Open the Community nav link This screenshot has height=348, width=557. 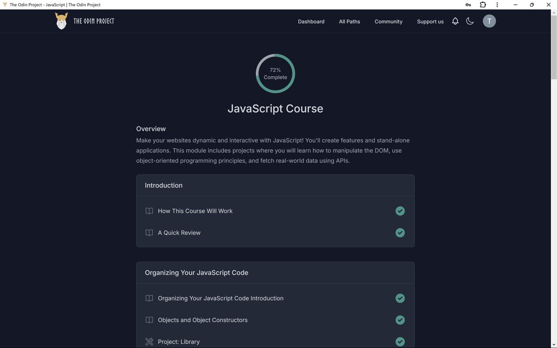389,21
